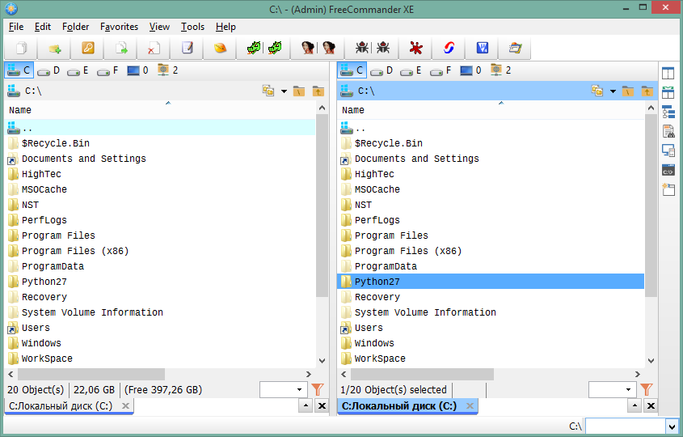Toggle the folder tree sidebar icon
The image size is (683, 437).
coord(668,112)
